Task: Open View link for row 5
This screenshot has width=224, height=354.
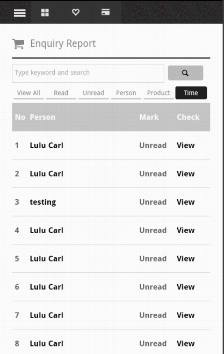Action: click(186, 259)
